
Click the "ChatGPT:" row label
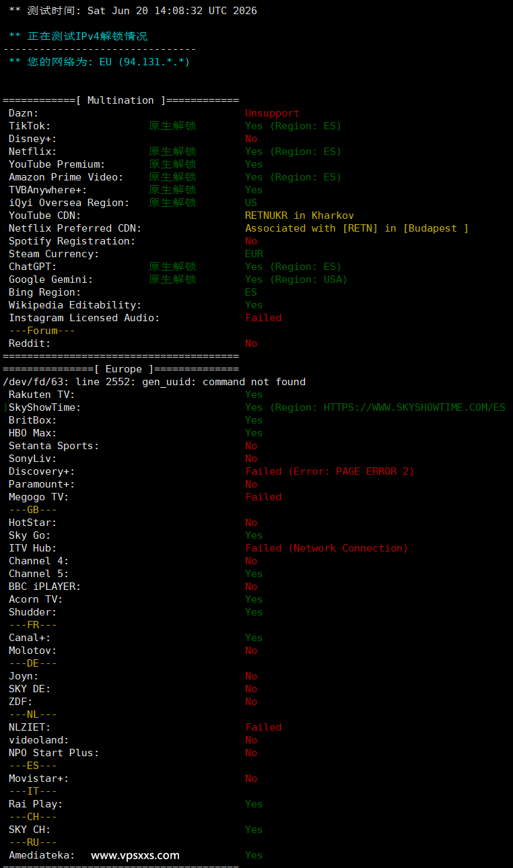tap(33, 267)
